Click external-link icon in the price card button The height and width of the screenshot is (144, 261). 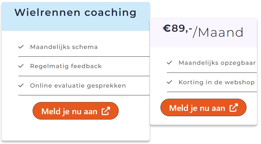tap(234, 108)
